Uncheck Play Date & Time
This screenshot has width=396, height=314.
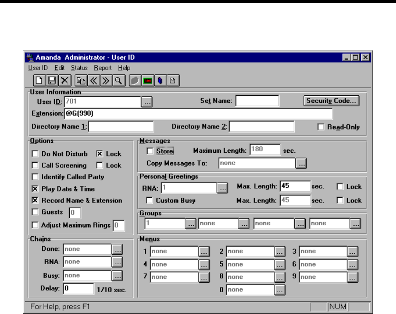tap(35, 189)
